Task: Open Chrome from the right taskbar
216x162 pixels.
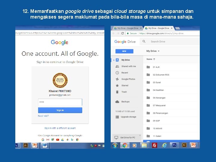Action: 125,145
